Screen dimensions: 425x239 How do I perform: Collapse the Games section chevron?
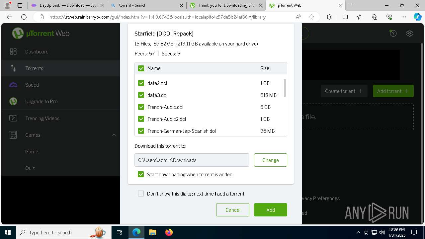(x=114, y=135)
